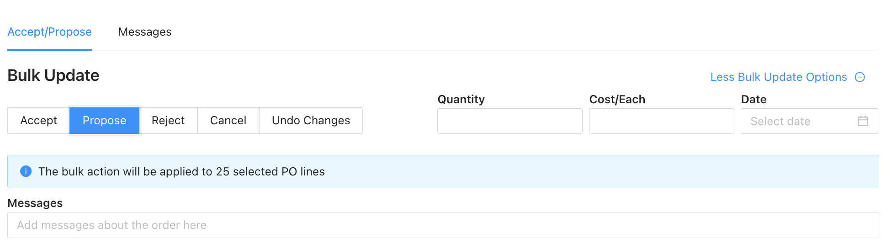Click the blue info icon in banner
Viewport: 892px width, 244px height.
coord(26,171)
